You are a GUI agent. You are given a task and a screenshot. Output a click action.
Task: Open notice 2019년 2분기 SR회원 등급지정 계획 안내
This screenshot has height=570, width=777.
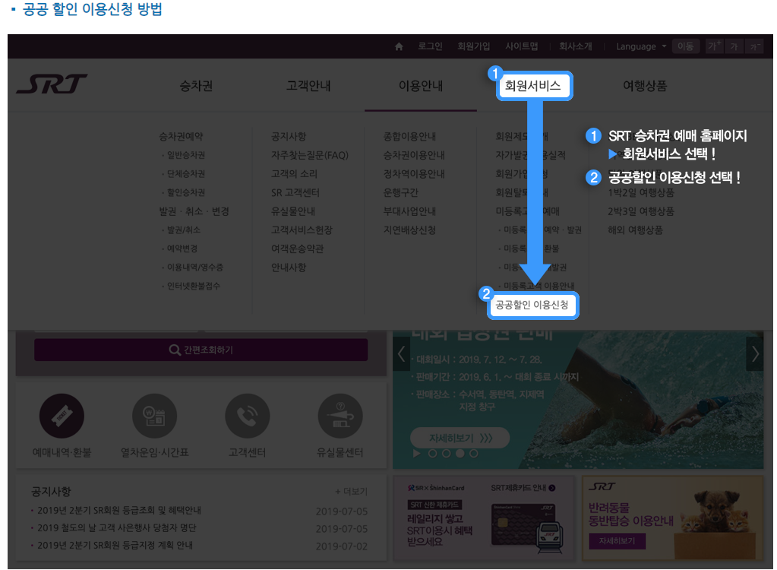pyautogui.click(x=115, y=545)
